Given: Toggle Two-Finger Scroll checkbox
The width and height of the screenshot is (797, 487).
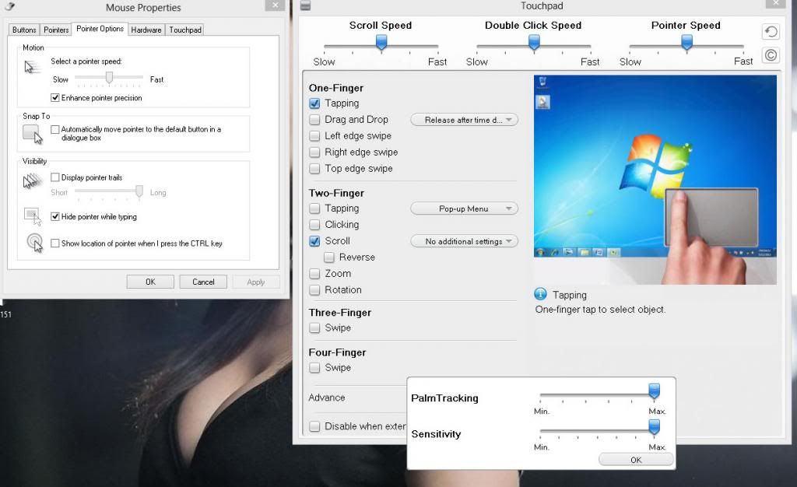Looking at the screenshot, I should tap(314, 241).
